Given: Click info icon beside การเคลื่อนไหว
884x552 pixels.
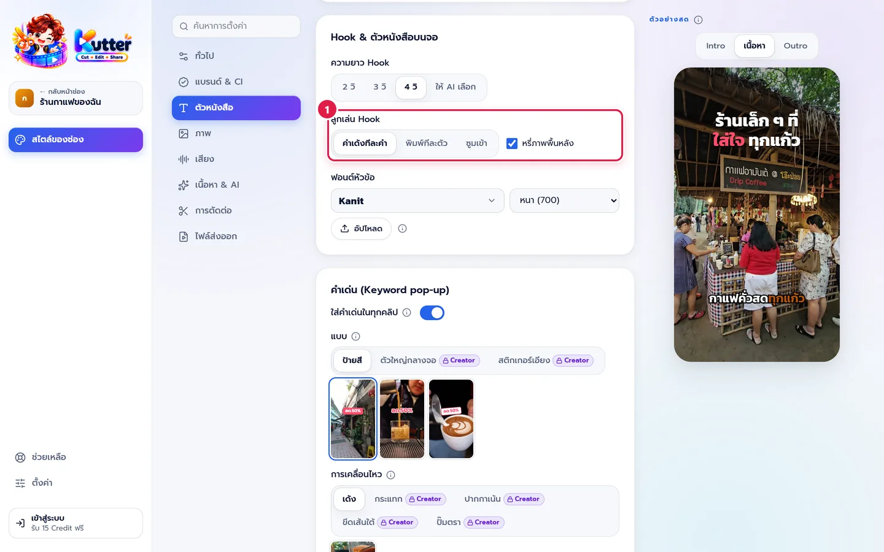Looking at the screenshot, I should [x=391, y=475].
